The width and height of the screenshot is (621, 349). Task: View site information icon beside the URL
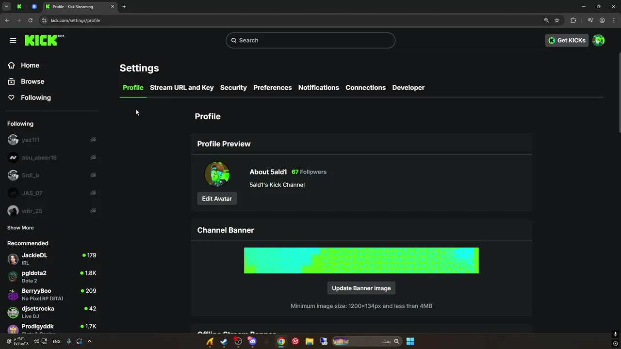(x=44, y=20)
